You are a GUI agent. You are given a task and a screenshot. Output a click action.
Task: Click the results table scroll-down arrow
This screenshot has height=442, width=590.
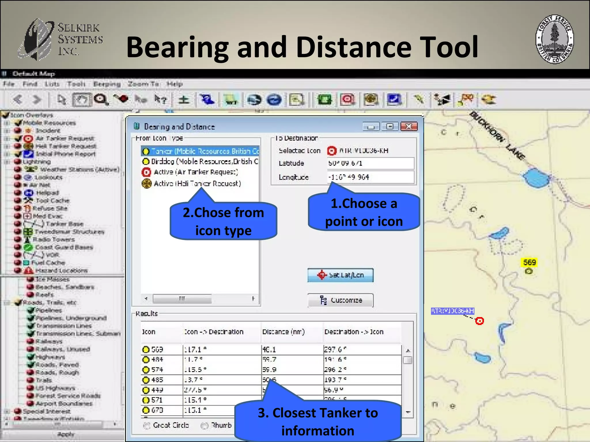pos(408,412)
